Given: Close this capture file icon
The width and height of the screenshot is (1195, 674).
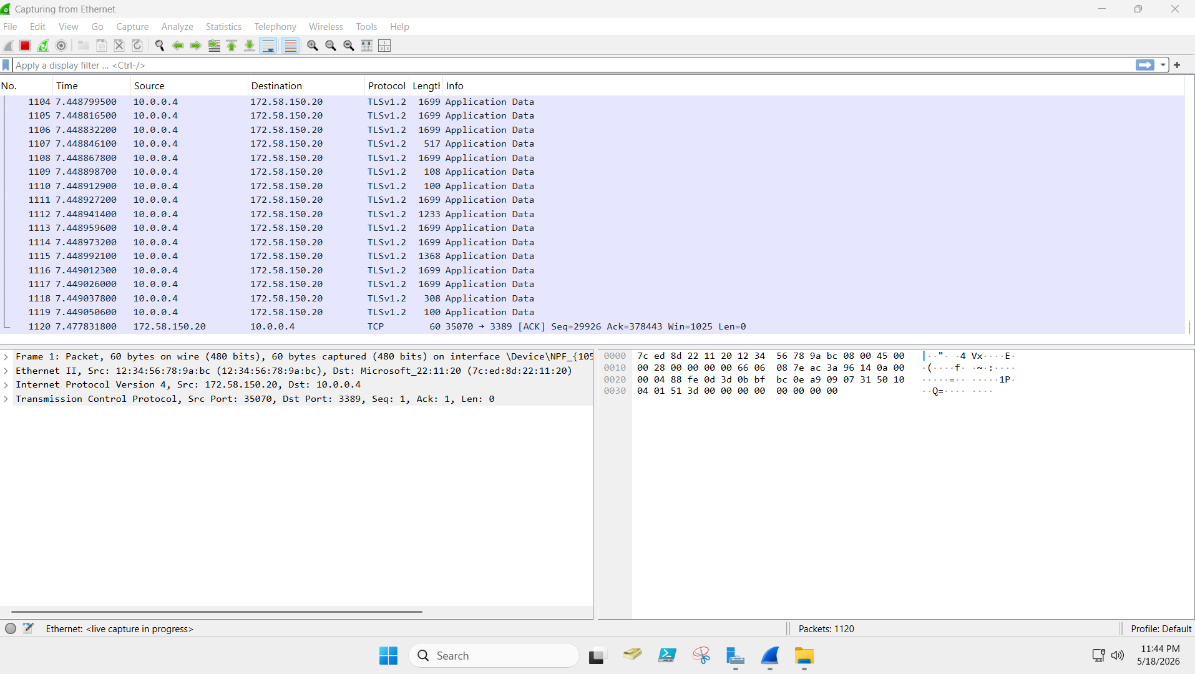Looking at the screenshot, I should (119, 46).
